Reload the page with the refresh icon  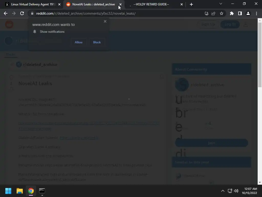22,13
